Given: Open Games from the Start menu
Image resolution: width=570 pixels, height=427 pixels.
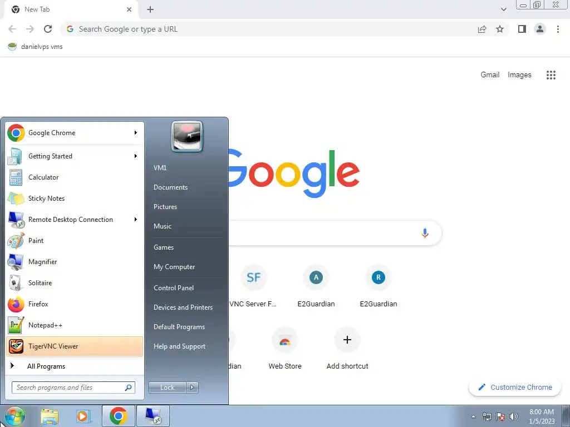Looking at the screenshot, I should click(164, 247).
